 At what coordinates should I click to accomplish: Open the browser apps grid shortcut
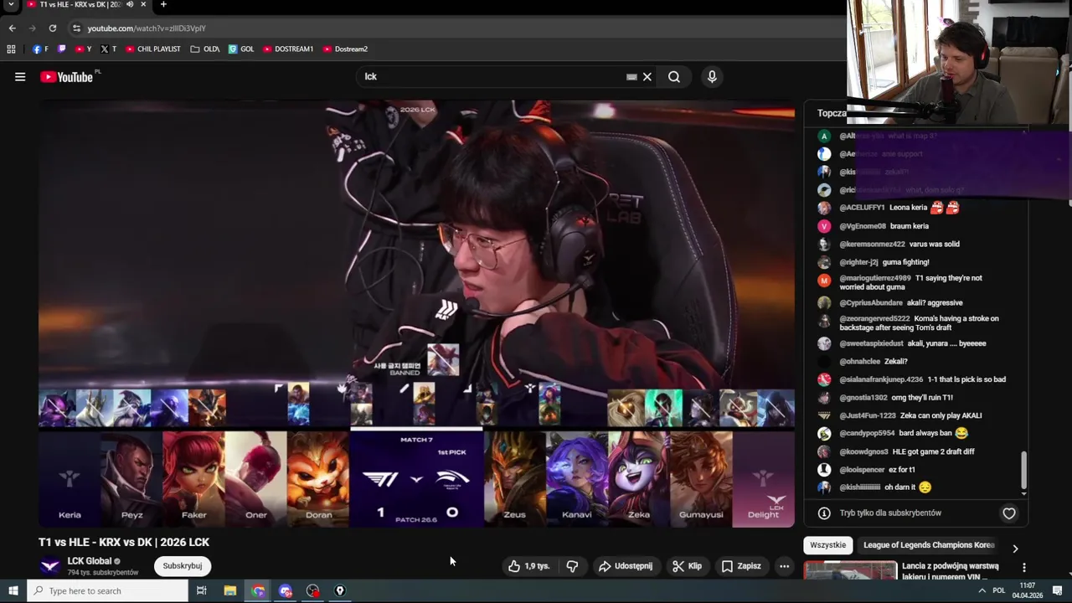[x=11, y=49]
